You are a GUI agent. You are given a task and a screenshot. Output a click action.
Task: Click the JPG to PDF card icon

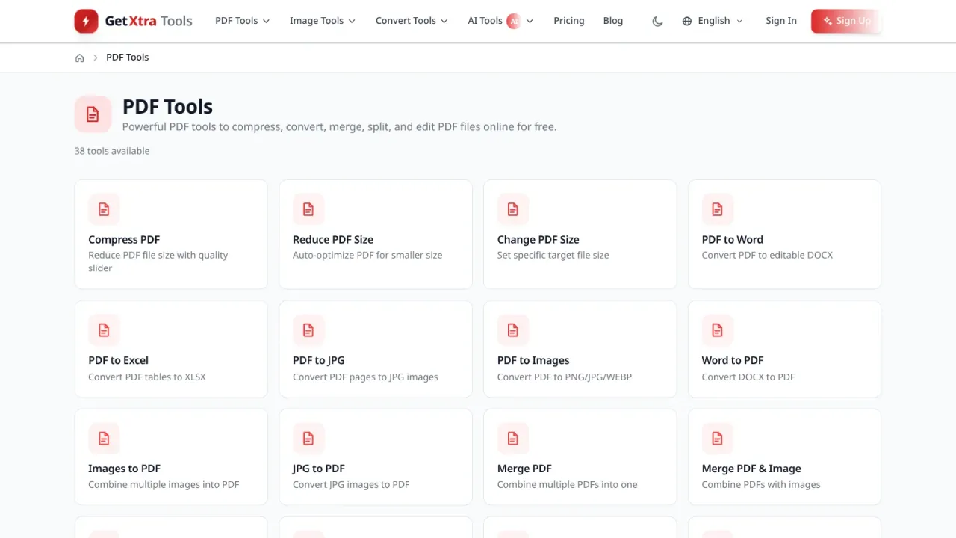tap(308, 438)
